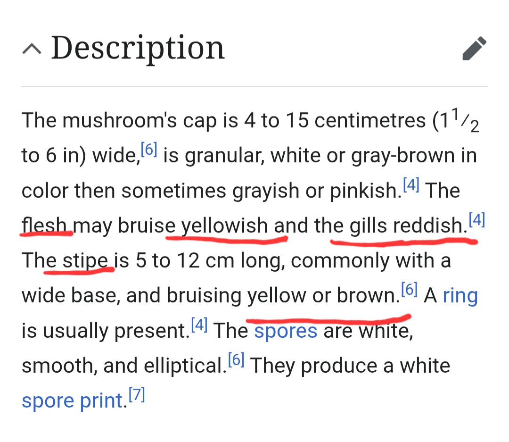This screenshot has height=442, width=509.
Task: Click the red-underlined word "flesh"
Action: click(x=45, y=226)
